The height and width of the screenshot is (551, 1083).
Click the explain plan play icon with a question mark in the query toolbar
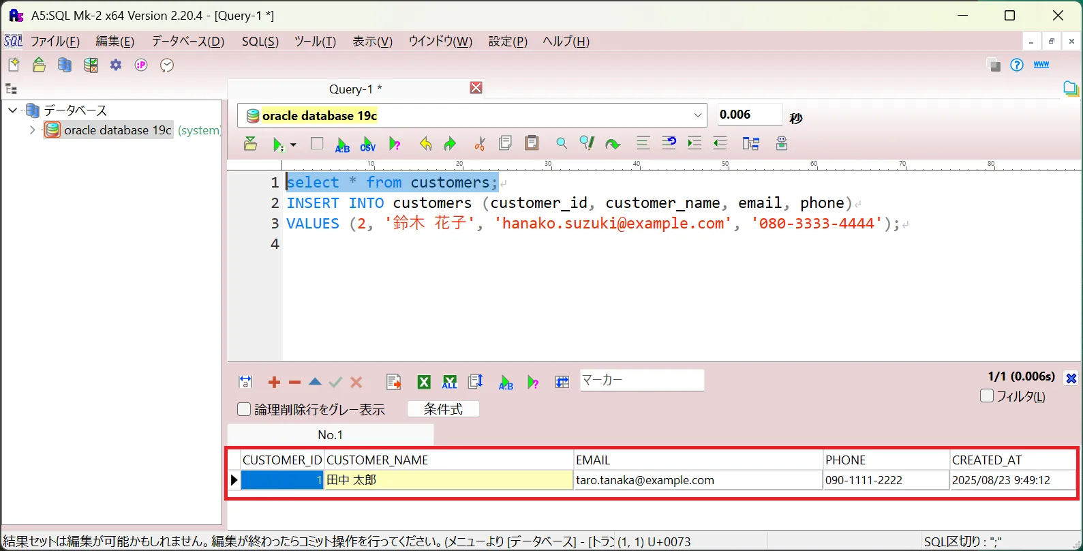[x=395, y=144]
